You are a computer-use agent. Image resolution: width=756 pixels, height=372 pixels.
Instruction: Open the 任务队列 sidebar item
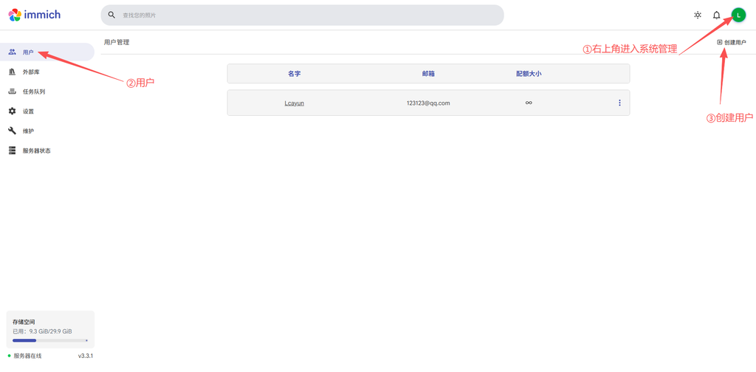47,92
